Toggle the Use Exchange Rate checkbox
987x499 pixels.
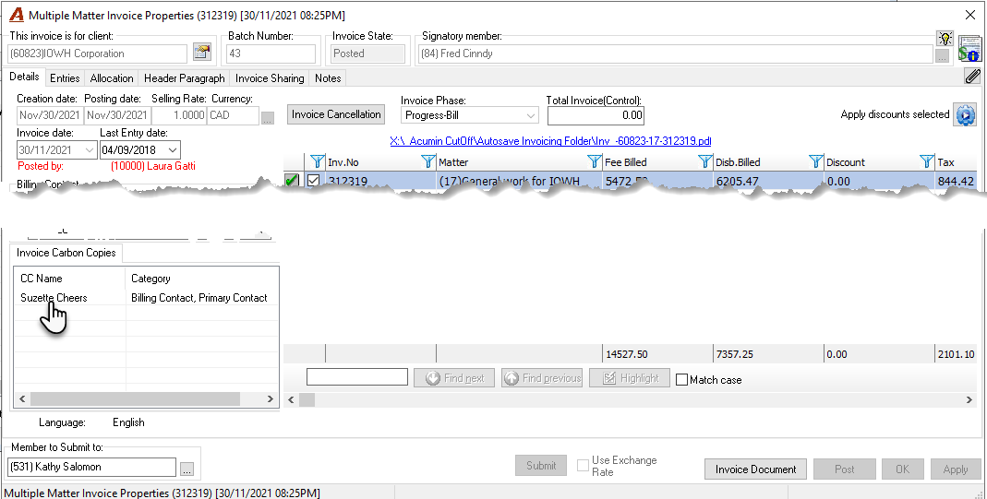583,466
